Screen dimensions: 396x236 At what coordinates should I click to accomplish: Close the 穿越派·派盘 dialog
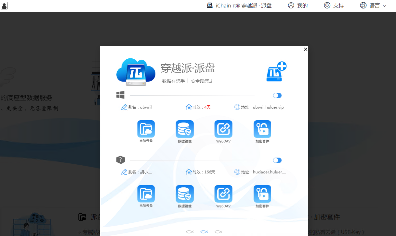[x=305, y=49]
